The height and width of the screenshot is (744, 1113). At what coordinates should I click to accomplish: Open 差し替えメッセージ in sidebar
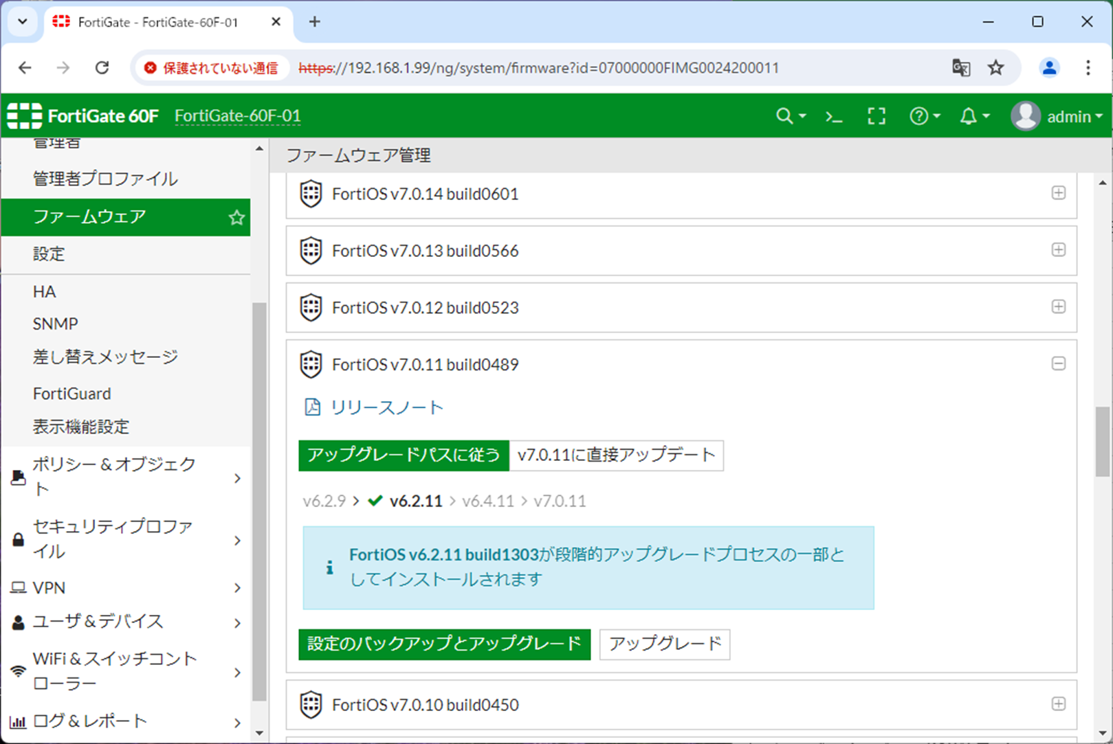pos(105,357)
